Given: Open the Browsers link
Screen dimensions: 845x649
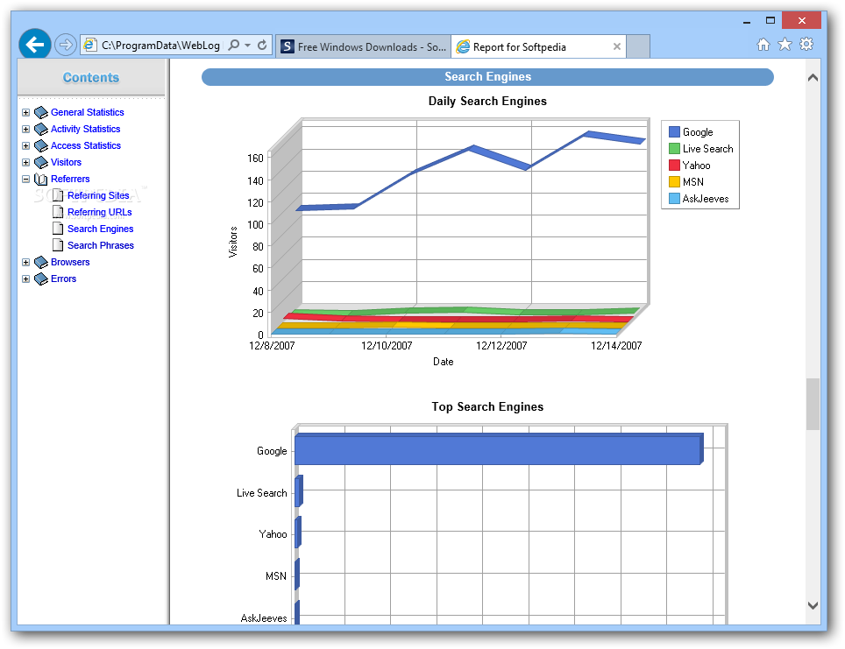Looking at the screenshot, I should [70, 262].
